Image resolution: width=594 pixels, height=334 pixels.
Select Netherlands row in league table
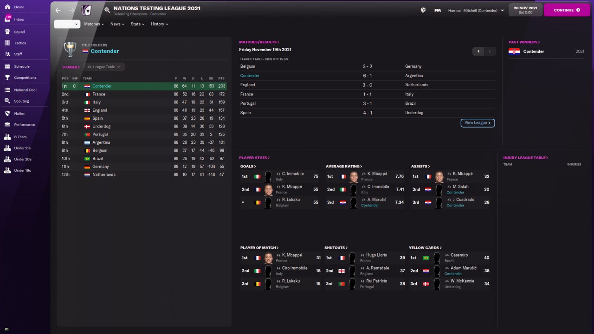coord(144,174)
